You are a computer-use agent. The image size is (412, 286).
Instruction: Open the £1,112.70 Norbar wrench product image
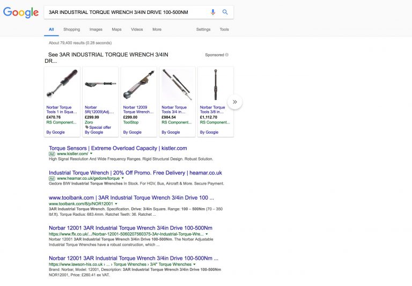[216, 84]
